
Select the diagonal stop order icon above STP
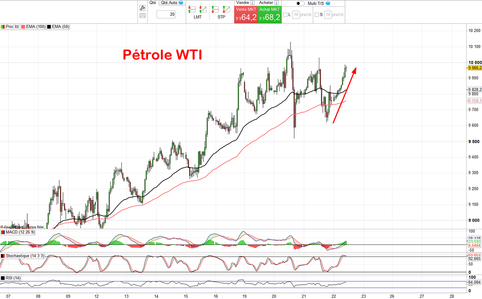(226, 9)
